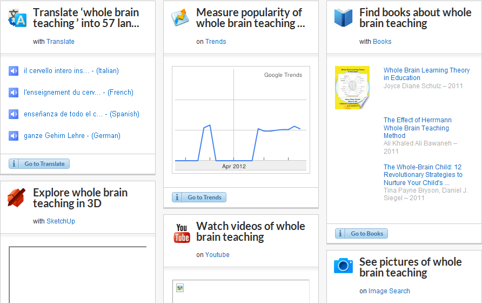The image size is (482, 303).
Task: Click the info icon beside Go to Trends
Action: (x=177, y=197)
